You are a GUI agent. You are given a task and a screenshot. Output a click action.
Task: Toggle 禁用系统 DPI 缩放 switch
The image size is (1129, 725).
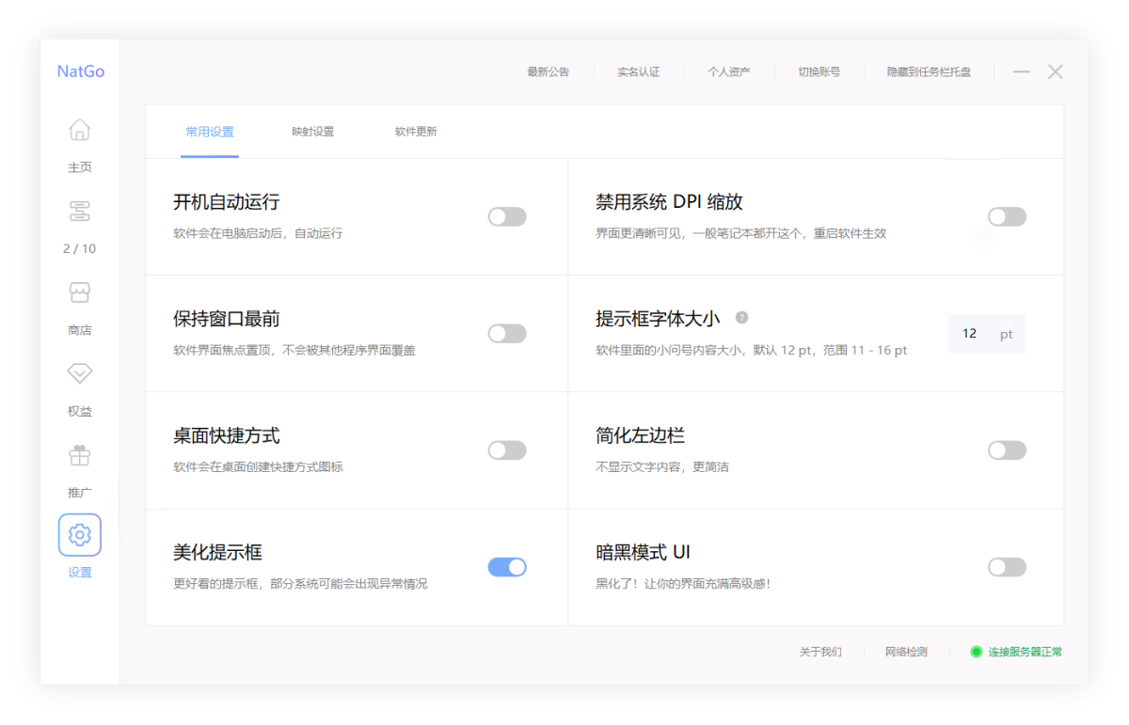coord(1007,217)
